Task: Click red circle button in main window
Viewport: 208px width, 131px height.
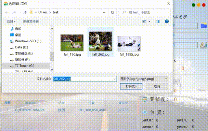Action: [x=204, y=5]
